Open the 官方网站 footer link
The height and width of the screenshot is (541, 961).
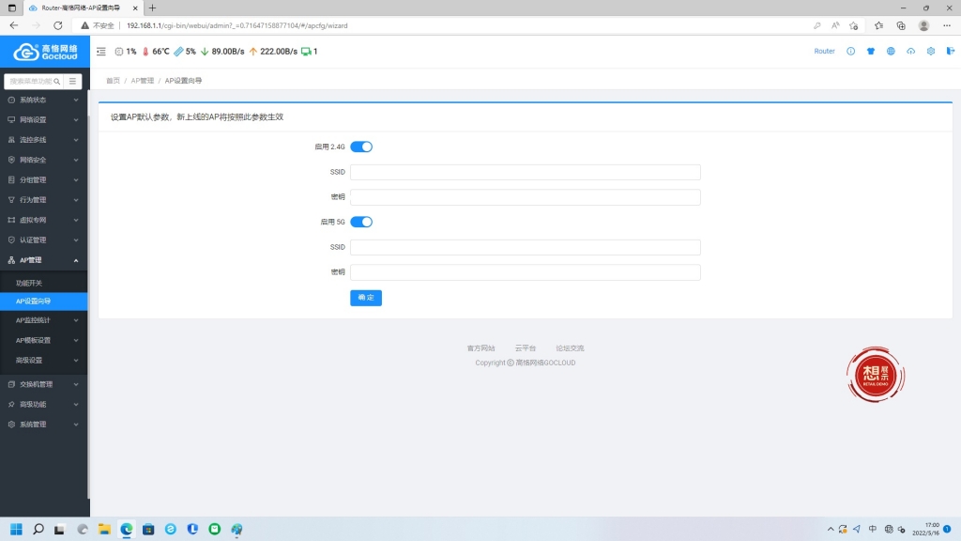(x=480, y=348)
